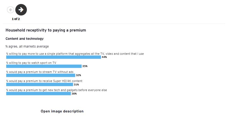Click the 'Household receptivity to paying a premium' heading
Viewport: 229px width, 125px height.
click(46, 30)
